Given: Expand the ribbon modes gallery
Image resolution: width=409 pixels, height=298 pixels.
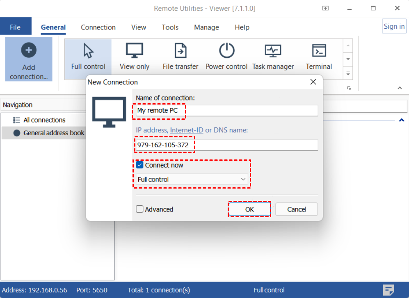Looking at the screenshot, I should pyautogui.click(x=348, y=74).
